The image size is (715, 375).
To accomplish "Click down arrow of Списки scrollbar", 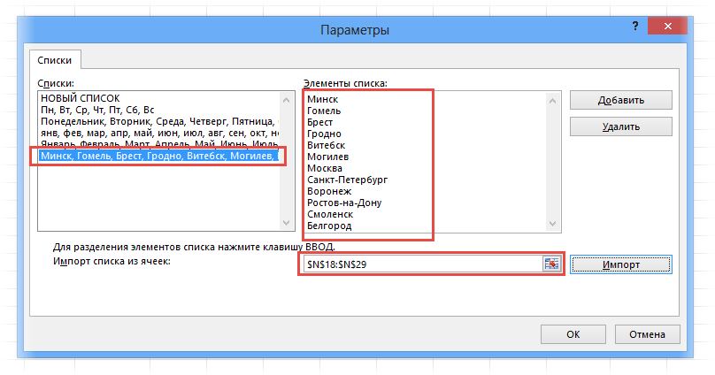I will [x=285, y=225].
